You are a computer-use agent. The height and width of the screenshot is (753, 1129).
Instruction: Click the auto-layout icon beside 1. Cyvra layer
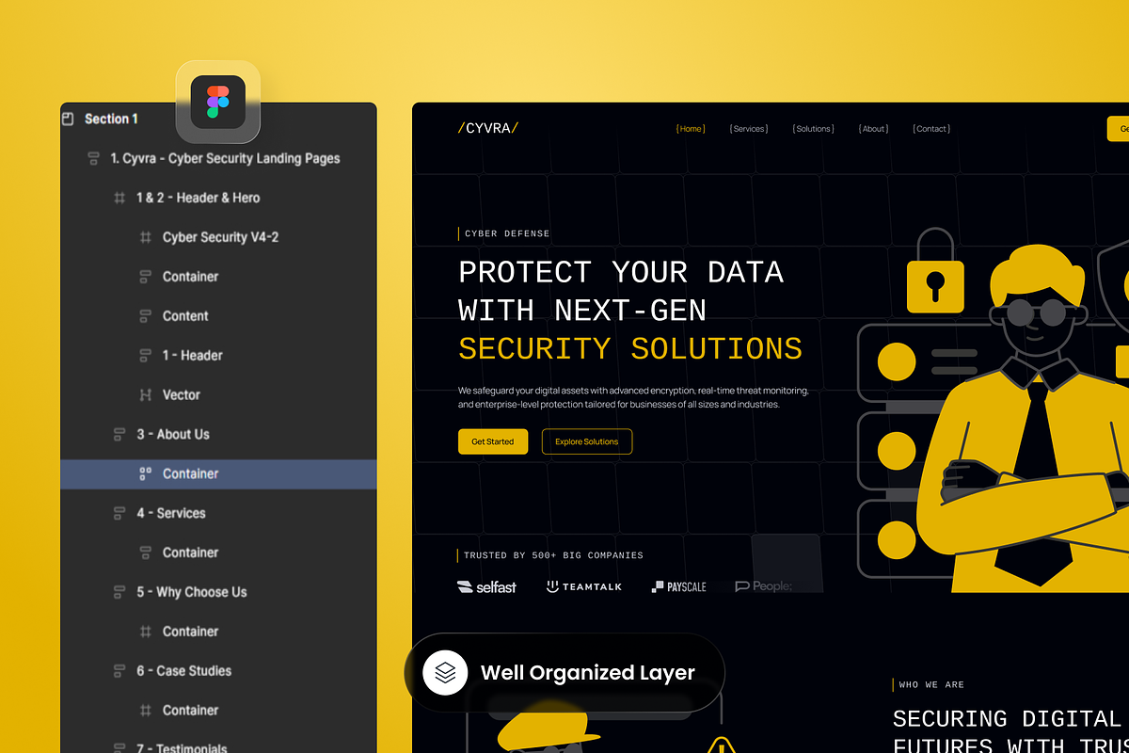coord(93,158)
